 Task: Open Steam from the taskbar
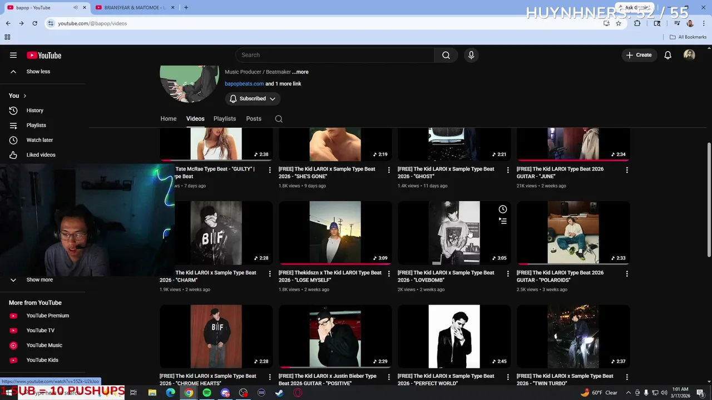pos(279,393)
